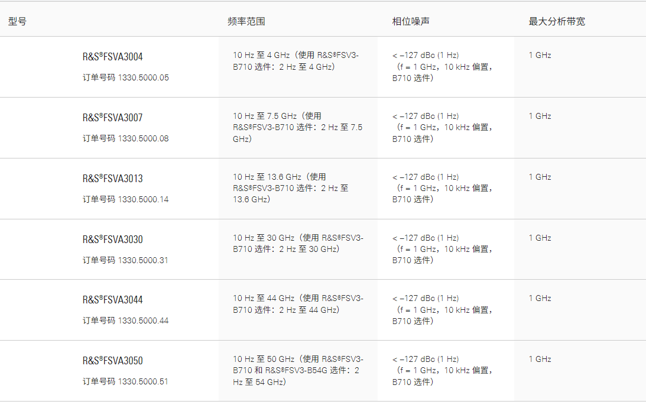Viewport: 646px width, 411px height.
Task: Select order number 1330.5000.44
Action: pos(125,321)
